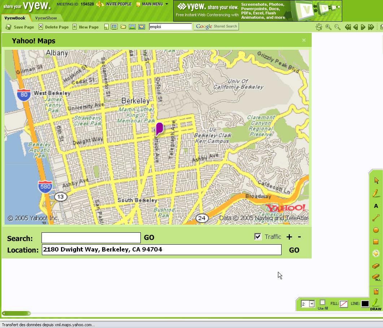This screenshot has height=328, width=383.
Task: Click the Save Page disk icon
Action: coord(9,27)
